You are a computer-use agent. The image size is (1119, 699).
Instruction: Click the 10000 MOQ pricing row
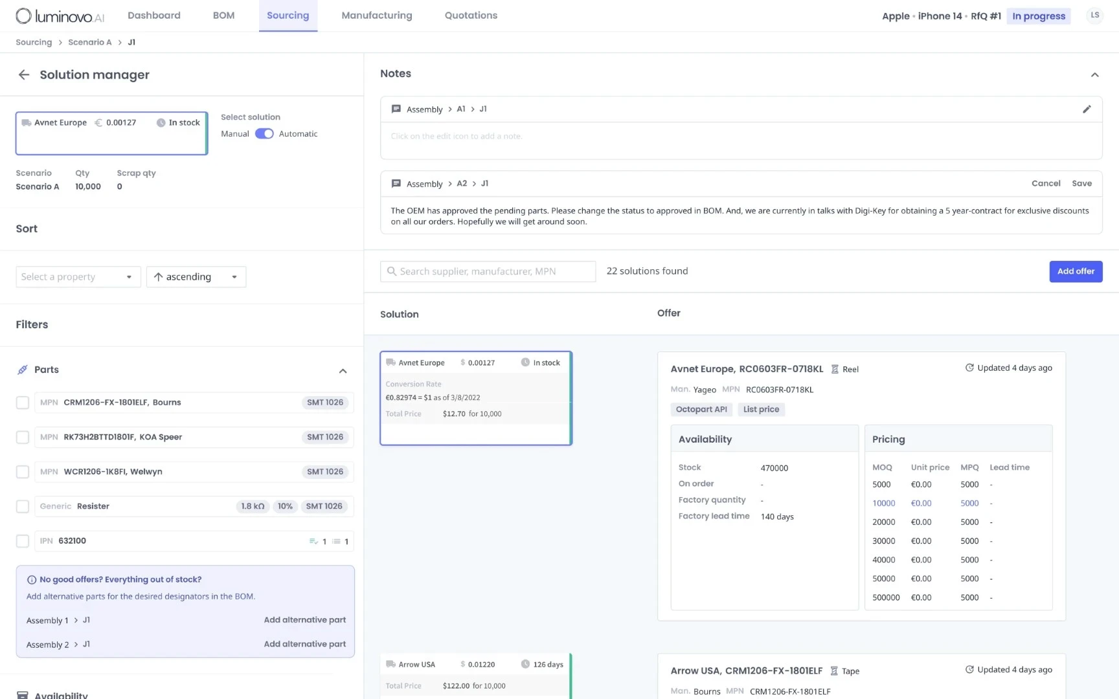(x=958, y=504)
